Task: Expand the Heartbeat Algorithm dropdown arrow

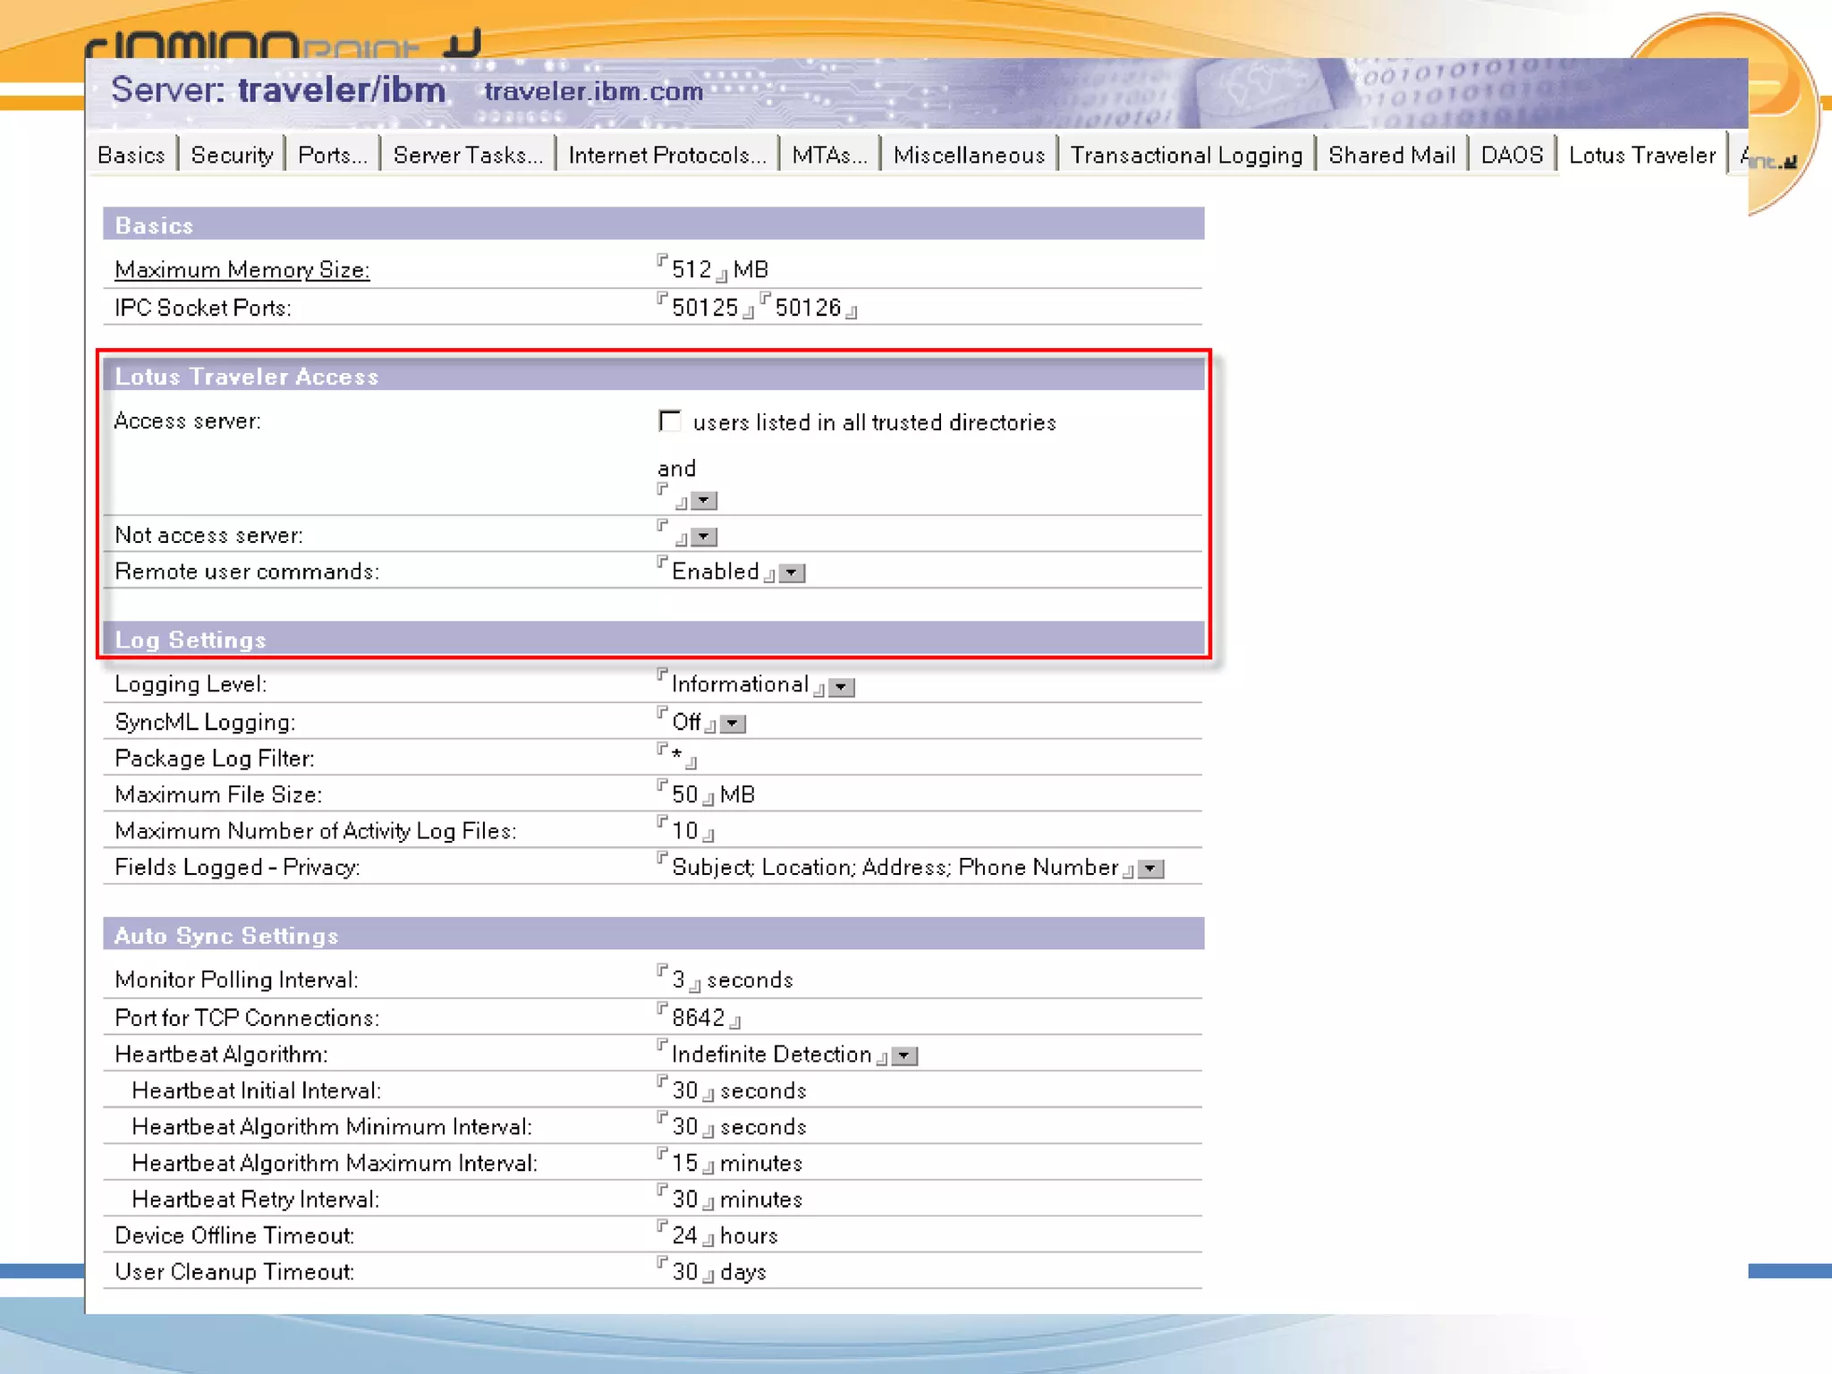Action: 904,1056
